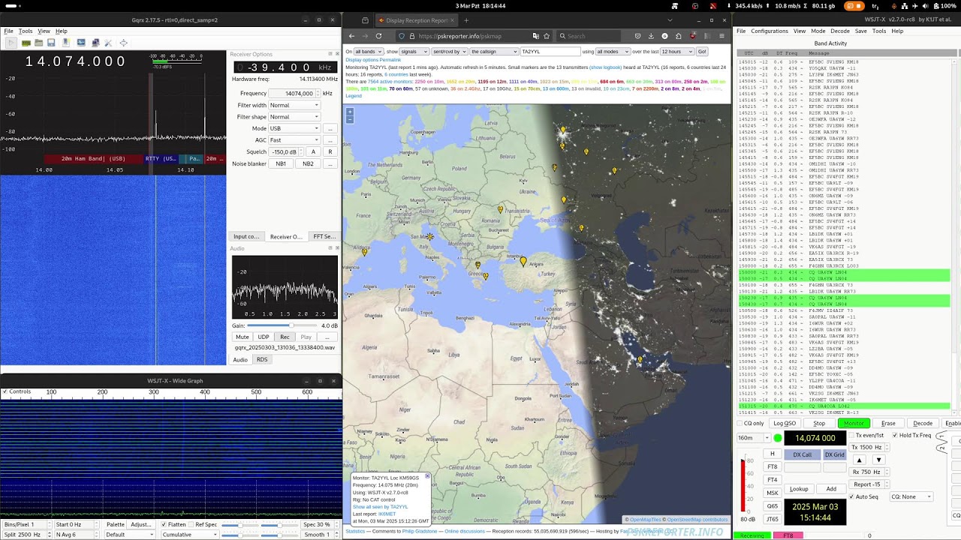
Task: Bookmark page with star icon
Action: 547,36
